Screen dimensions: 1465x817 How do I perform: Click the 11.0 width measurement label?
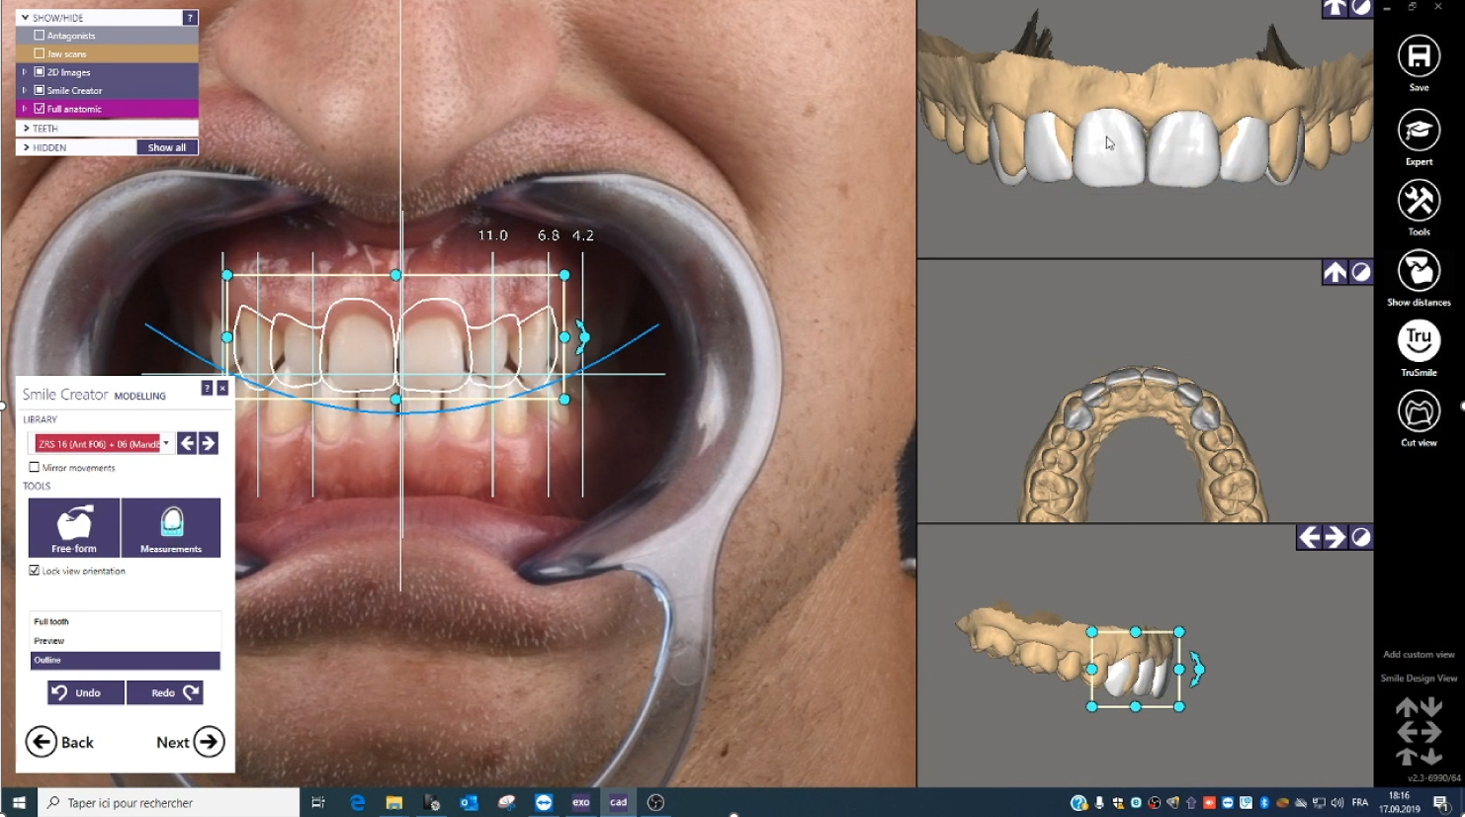(x=492, y=235)
